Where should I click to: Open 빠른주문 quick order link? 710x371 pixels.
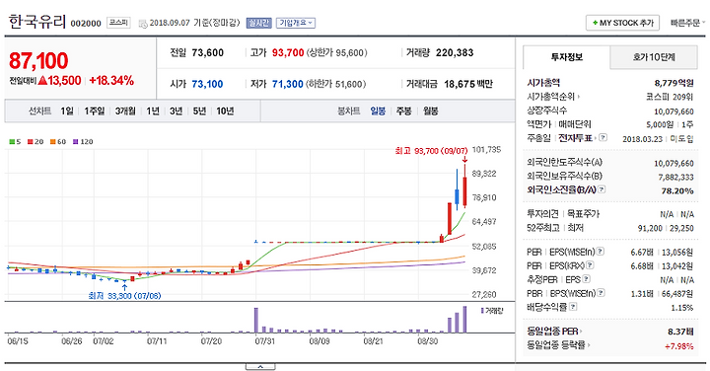[687, 23]
